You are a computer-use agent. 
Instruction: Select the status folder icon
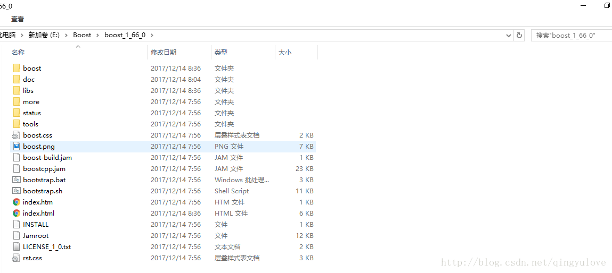(x=17, y=113)
